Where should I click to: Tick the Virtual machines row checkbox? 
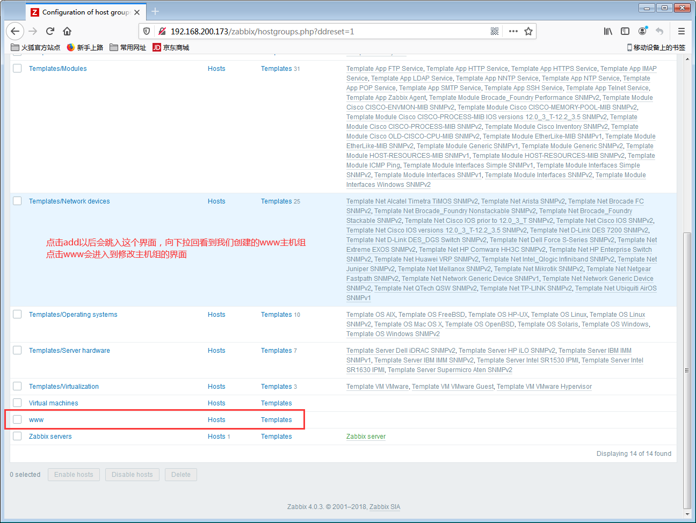17,403
